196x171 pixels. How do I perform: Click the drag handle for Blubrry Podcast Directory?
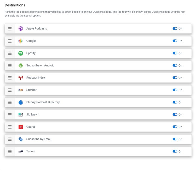(10, 102)
